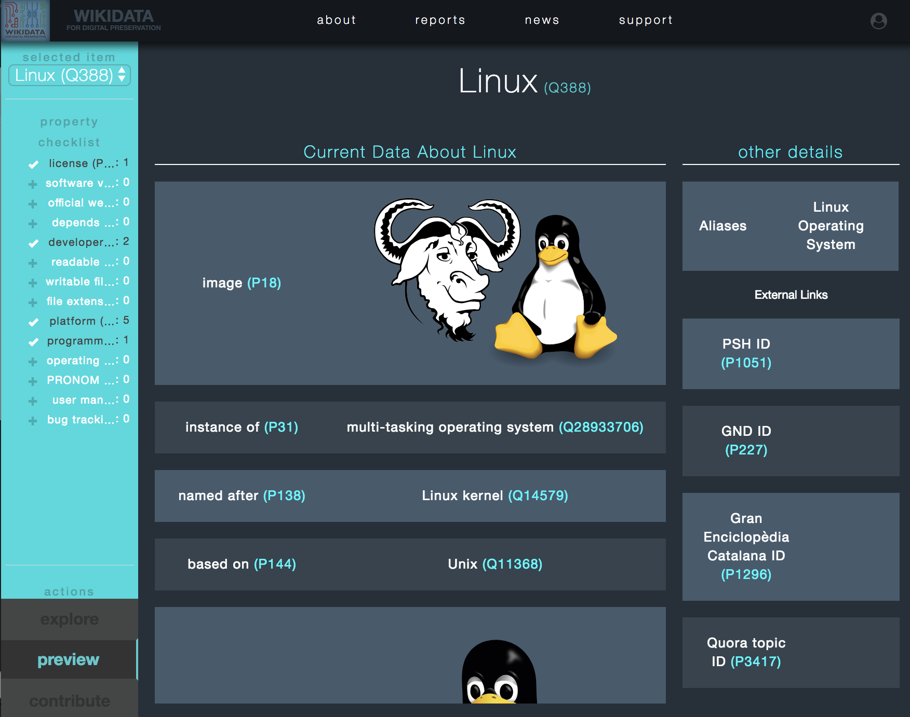The image size is (910, 717).
Task: Open the Quora topic ID (P3417) link
Action: click(x=746, y=652)
